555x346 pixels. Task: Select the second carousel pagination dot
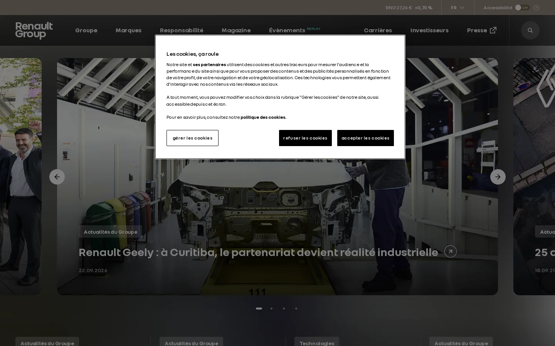(x=271, y=308)
